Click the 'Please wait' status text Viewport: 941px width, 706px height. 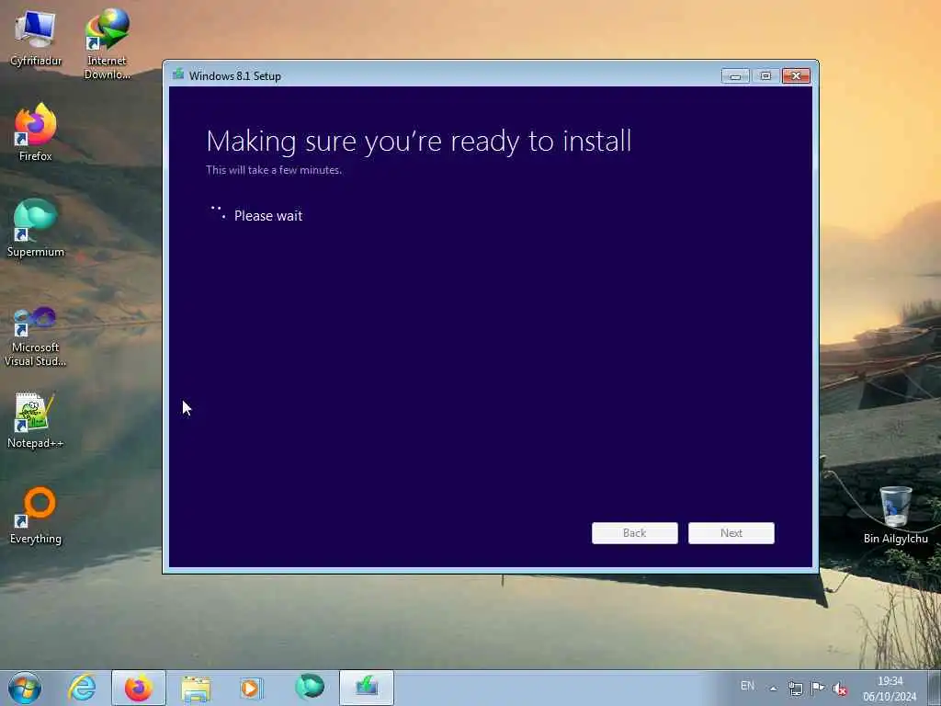click(268, 216)
